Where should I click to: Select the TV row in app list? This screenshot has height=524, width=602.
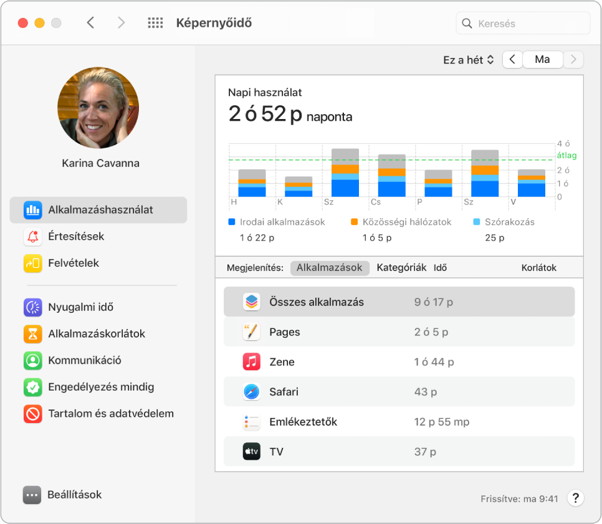[399, 452]
